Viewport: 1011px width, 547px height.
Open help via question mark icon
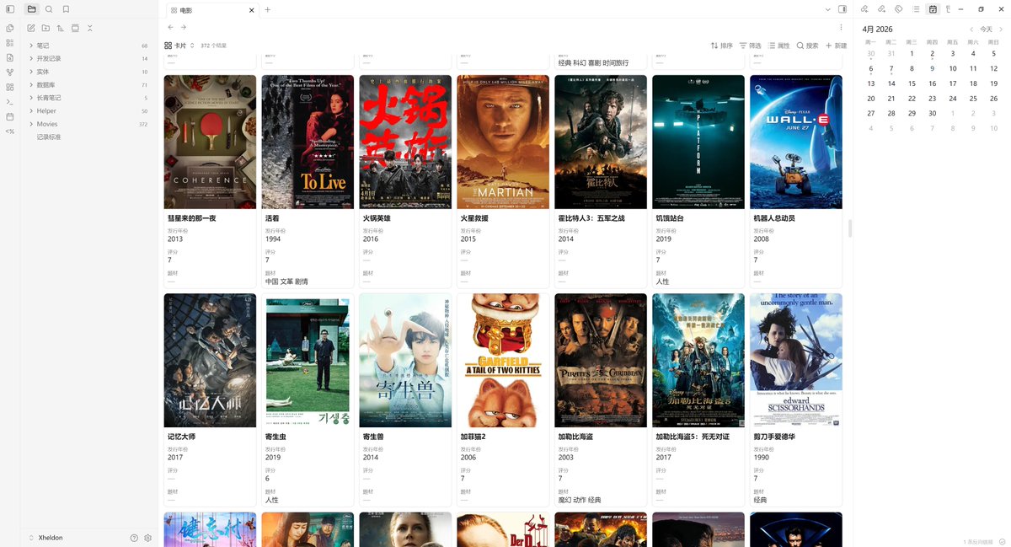134,538
